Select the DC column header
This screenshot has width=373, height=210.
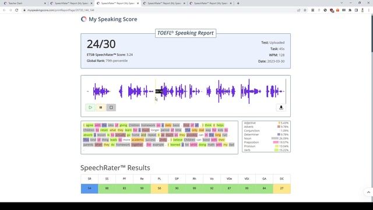tap(281, 179)
